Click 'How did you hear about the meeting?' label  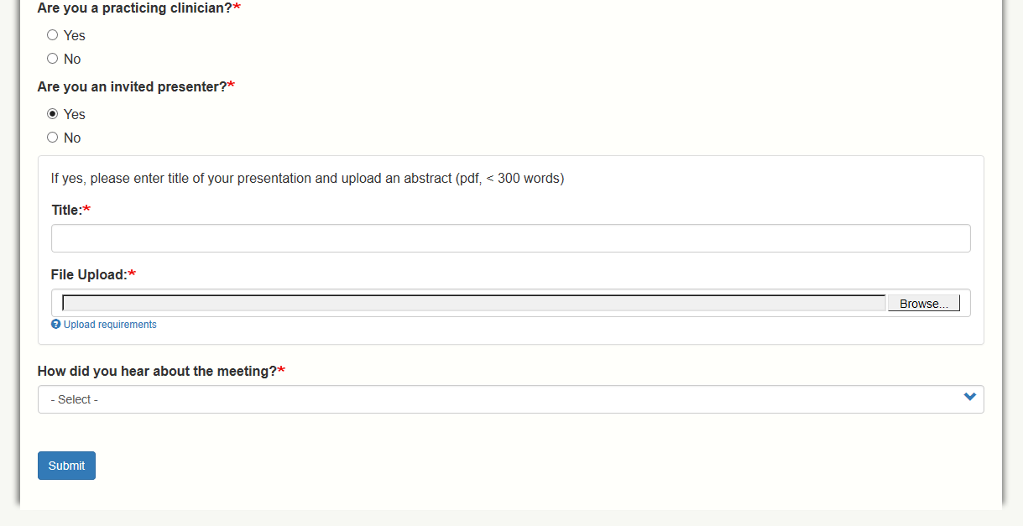(157, 371)
